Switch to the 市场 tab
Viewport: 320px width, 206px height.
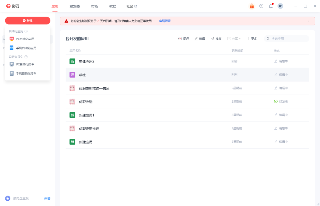[x=94, y=6]
